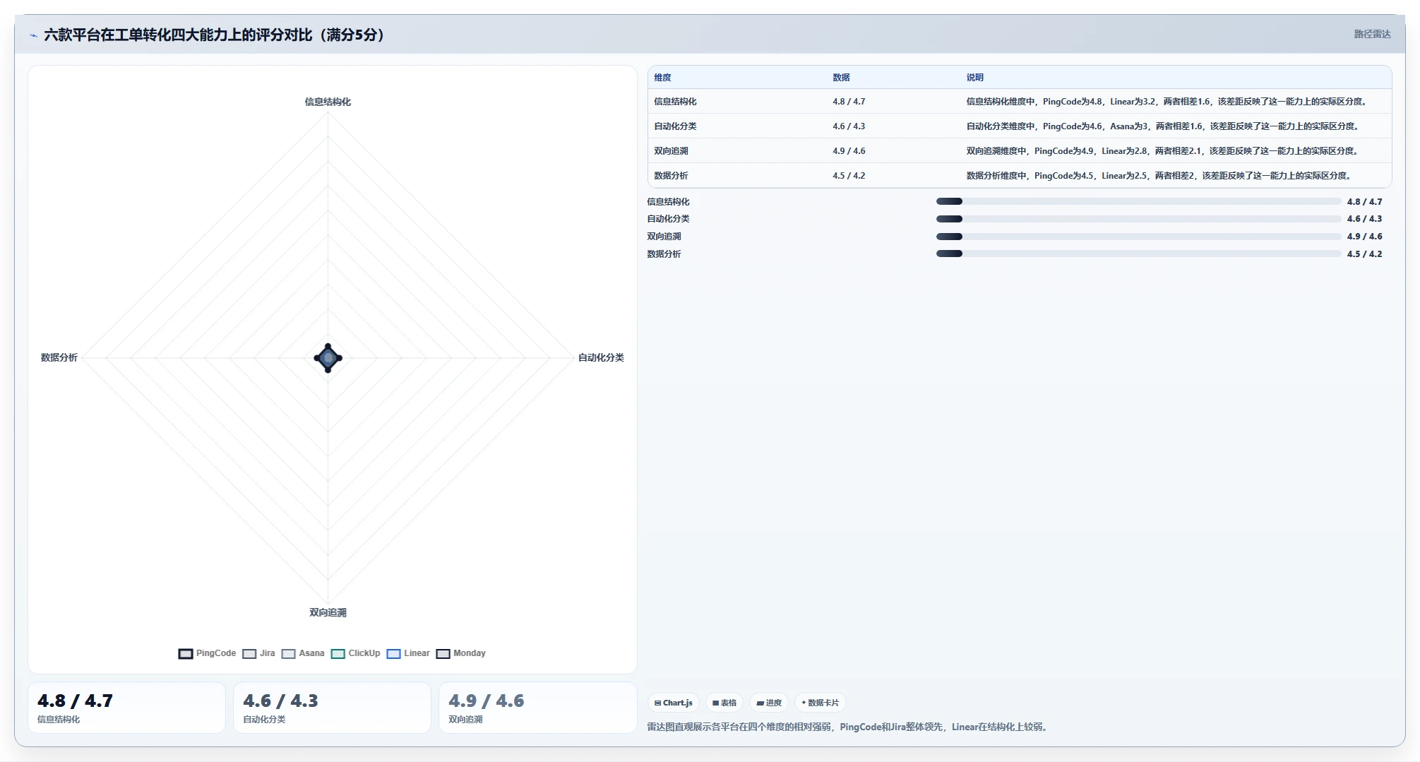Click the 自动化分类 radar axis label
This screenshot has width=1420, height=762.
pyautogui.click(x=601, y=357)
